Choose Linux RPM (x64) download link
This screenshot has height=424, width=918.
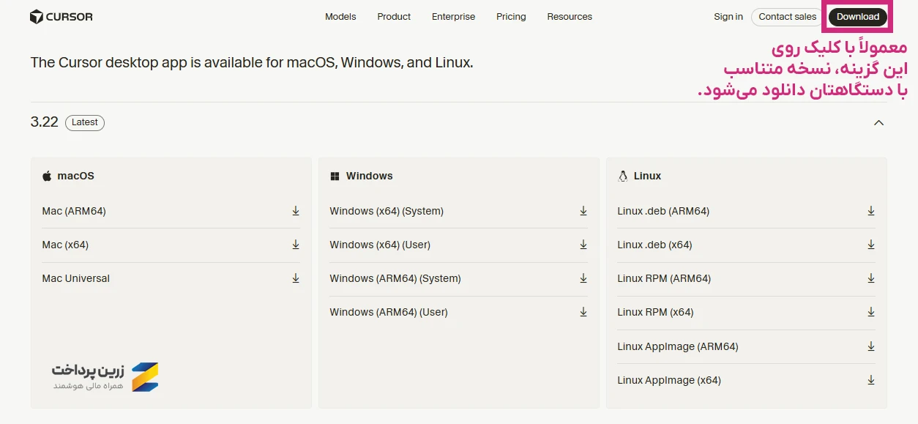click(x=655, y=312)
